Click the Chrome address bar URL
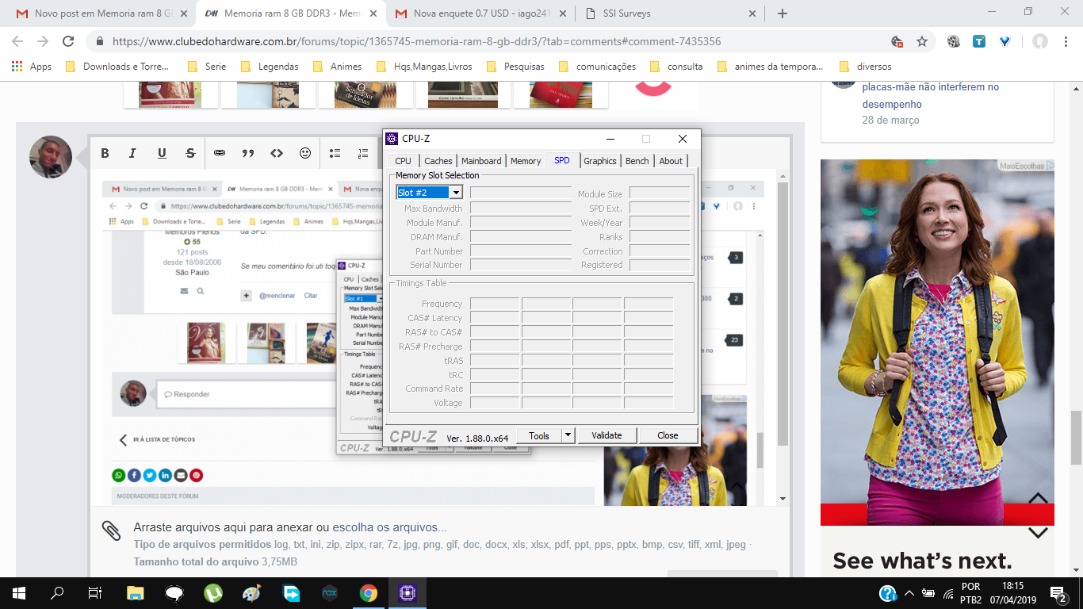Image resolution: width=1083 pixels, height=609 pixels. 416,41
